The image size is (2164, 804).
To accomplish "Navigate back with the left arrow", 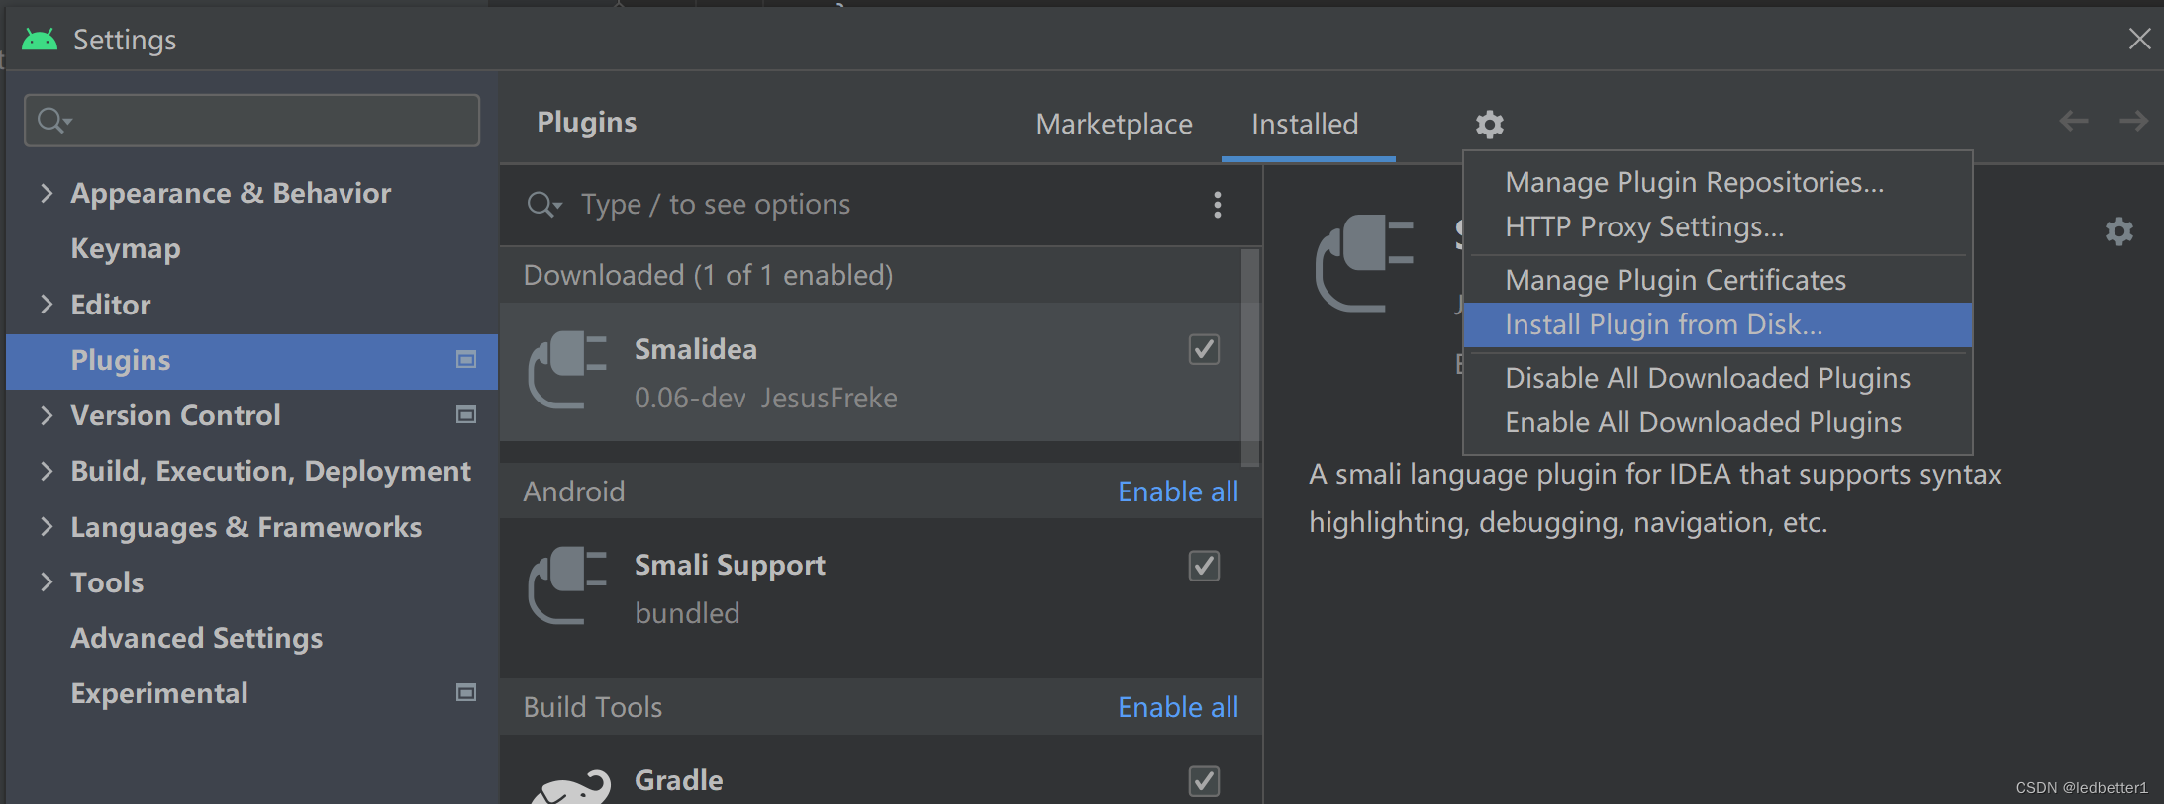I will coord(2073,121).
